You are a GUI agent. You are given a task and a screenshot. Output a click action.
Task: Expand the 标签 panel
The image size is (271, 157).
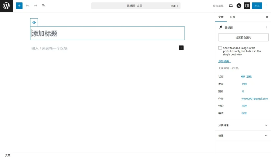[243, 136]
